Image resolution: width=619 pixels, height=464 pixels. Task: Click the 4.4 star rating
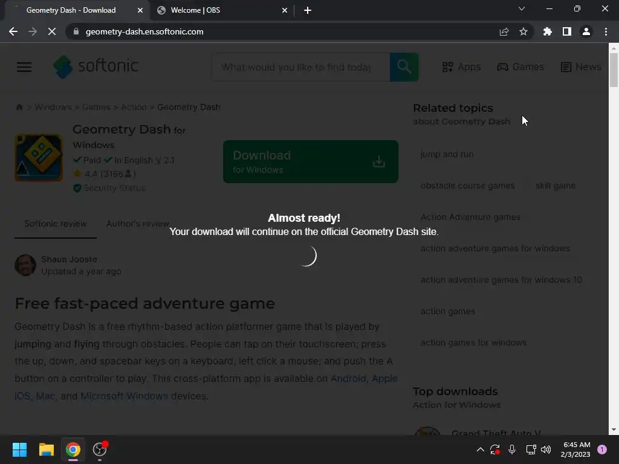(x=105, y=173)
